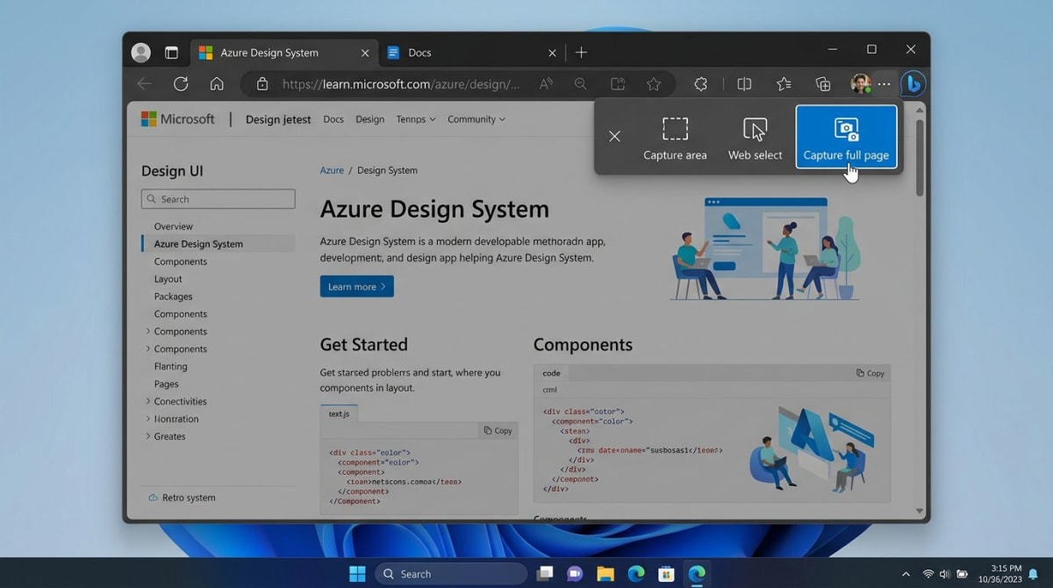The image size is (1053, 588).
Task: Open the collections icon
Action: coord(823,84)
